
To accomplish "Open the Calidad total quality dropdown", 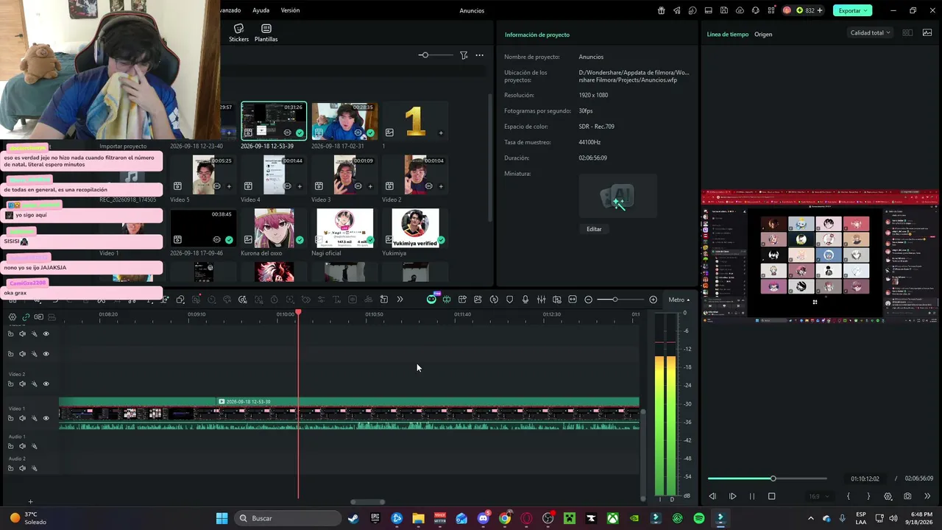I will pos(870,32).
